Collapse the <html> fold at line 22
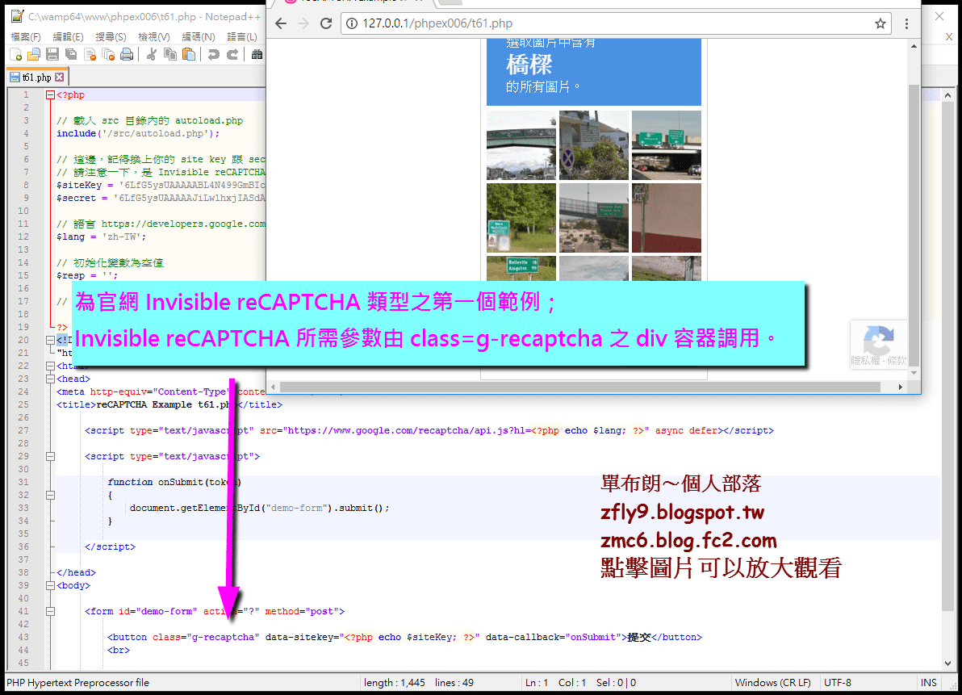Image resolution: width=962 pixels, height=695 pixels. tap(50, 366)
